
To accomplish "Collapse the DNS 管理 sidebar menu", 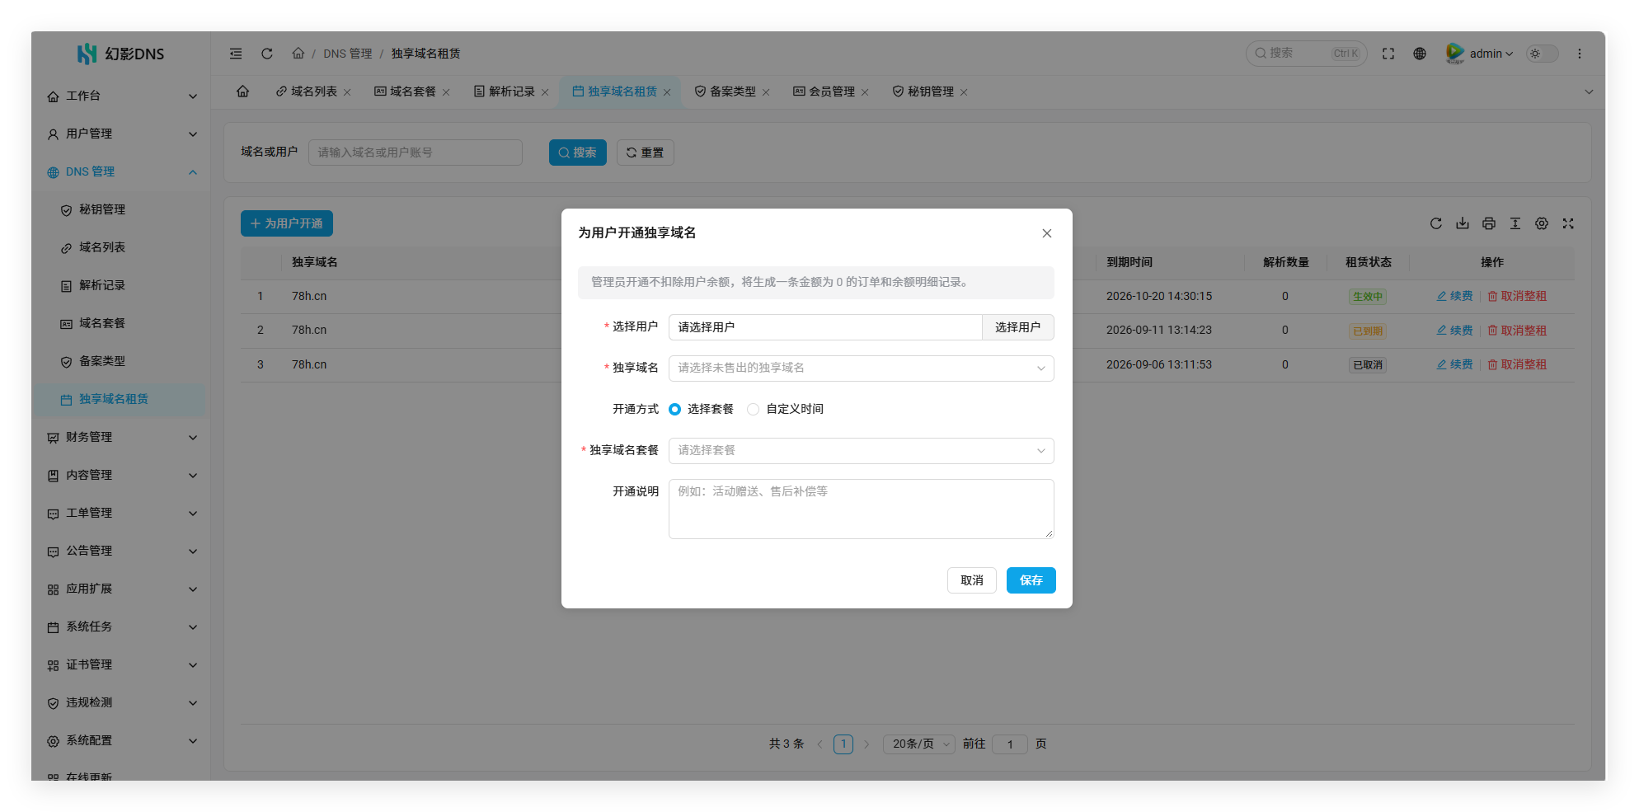I will 122,172.
